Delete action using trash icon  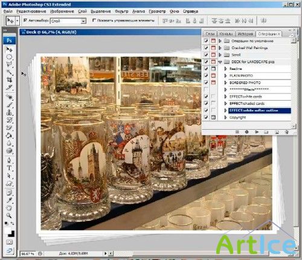coord(287,132)
